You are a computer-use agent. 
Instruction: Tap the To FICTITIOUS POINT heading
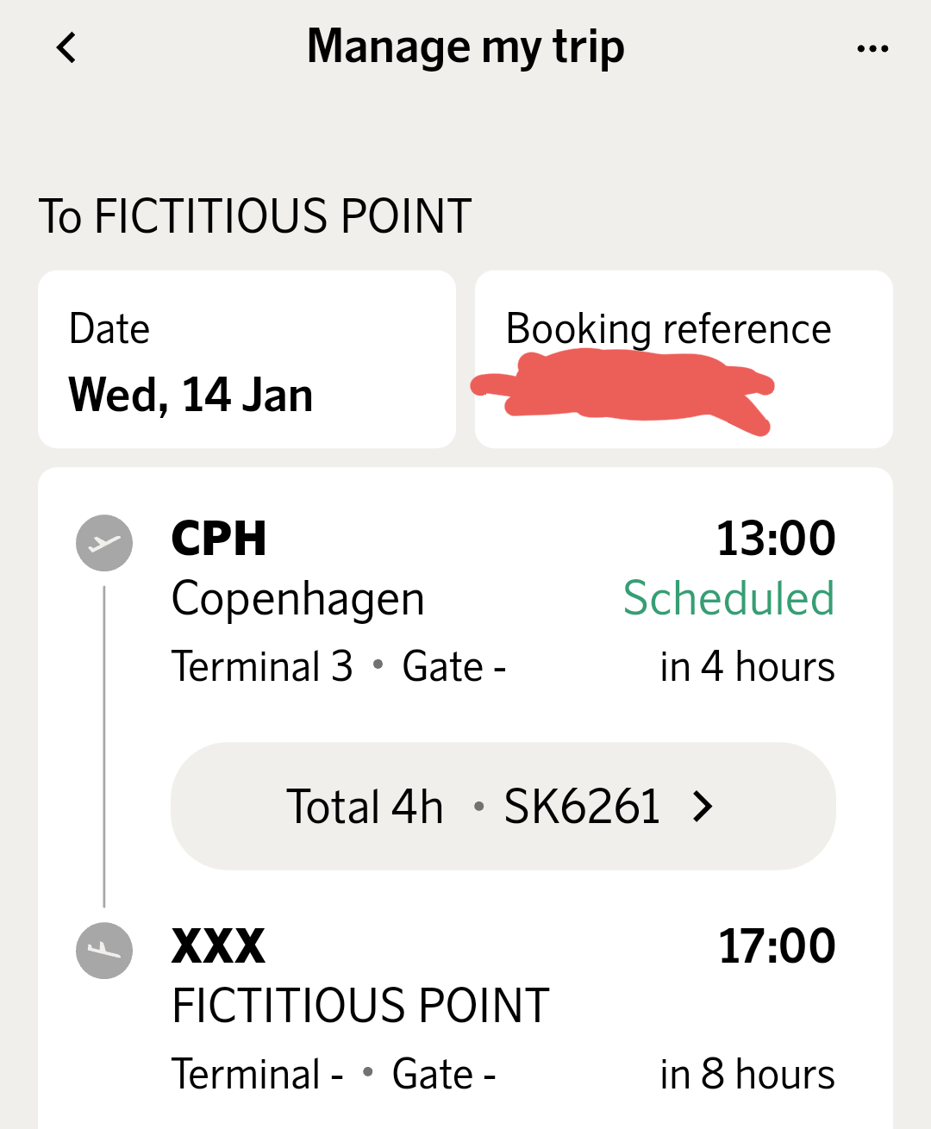coord(255,215)
